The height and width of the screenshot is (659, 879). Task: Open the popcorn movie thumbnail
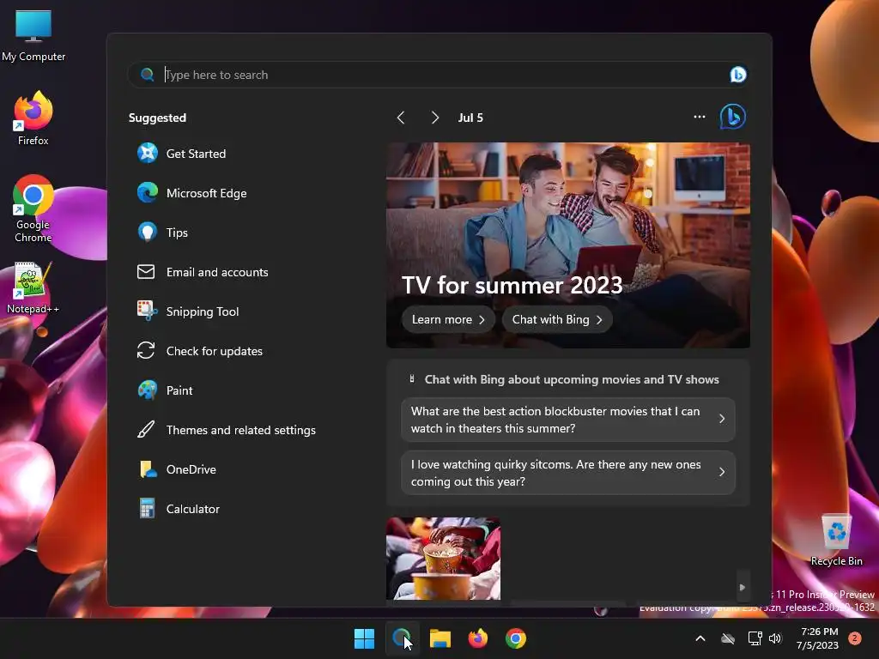[x=443, y=558]
